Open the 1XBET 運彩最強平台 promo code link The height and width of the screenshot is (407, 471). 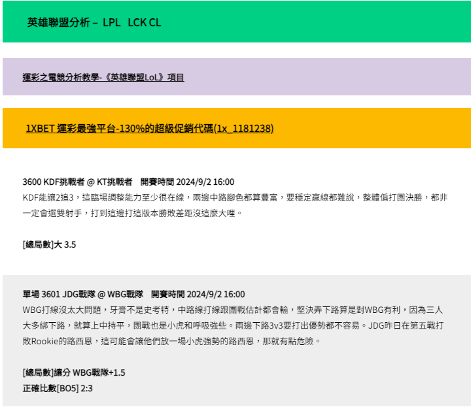149,128
